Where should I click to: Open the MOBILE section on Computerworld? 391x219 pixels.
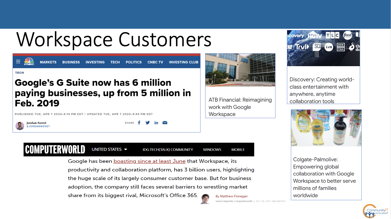[238, 149]
